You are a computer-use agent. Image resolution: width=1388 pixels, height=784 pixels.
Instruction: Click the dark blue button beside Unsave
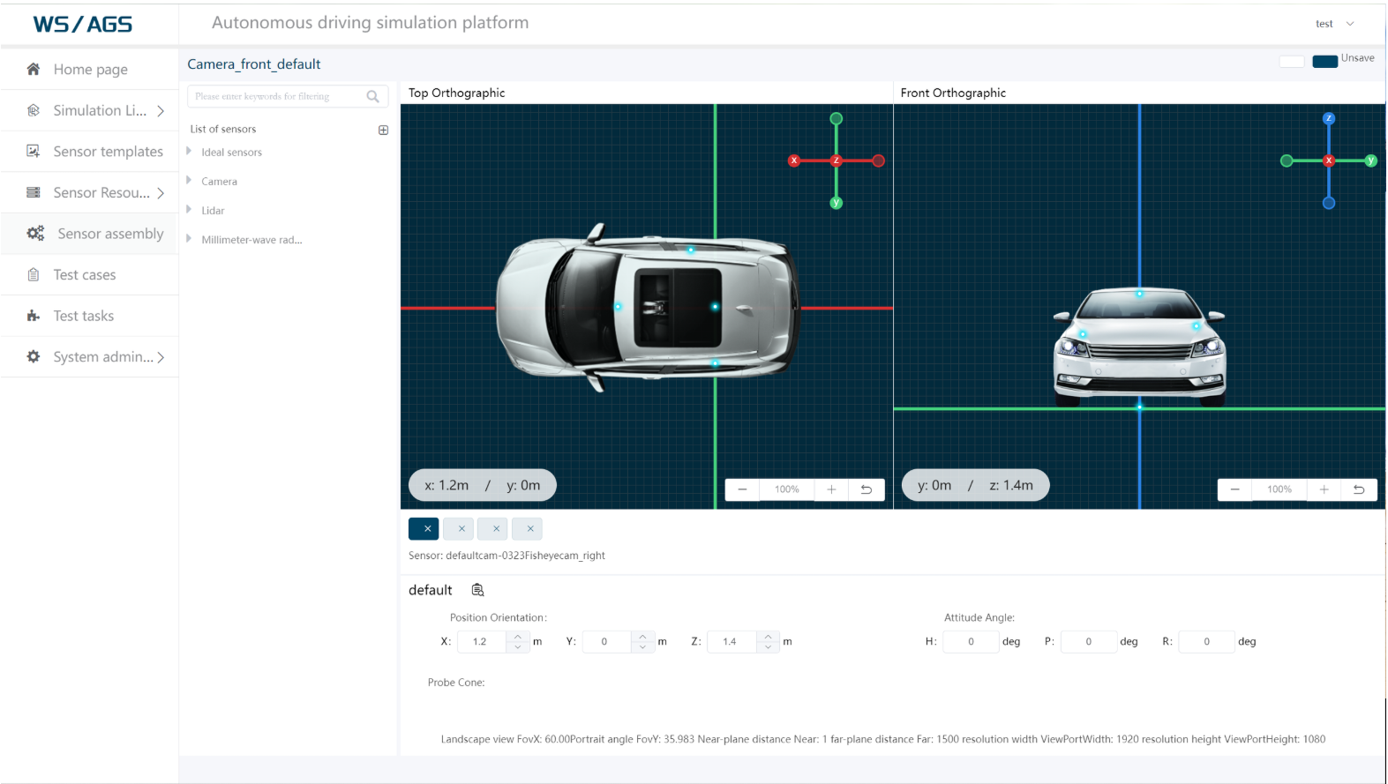click(1324, 62)
